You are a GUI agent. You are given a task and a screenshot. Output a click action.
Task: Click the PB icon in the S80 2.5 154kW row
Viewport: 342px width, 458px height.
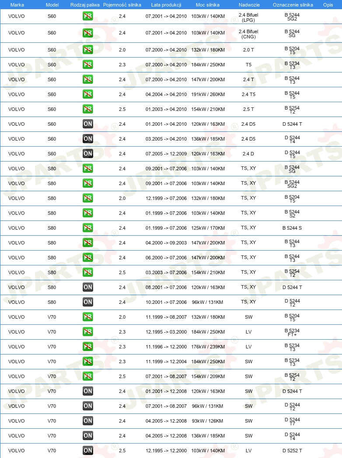point(88,272)
